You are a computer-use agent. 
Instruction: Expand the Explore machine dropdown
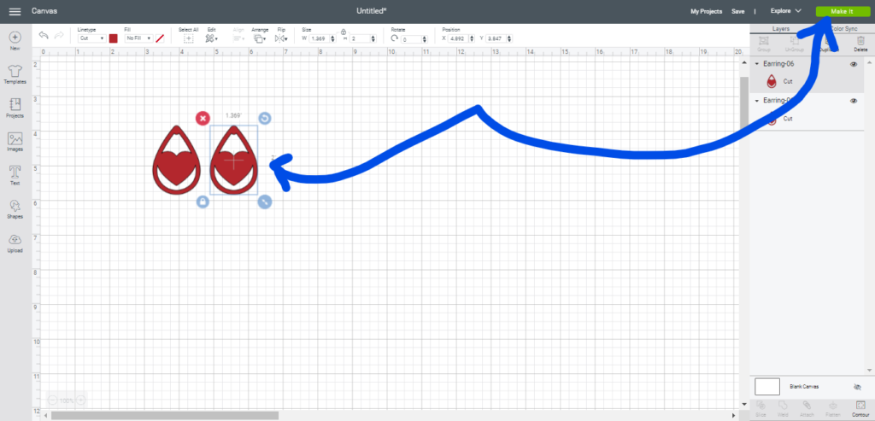coord(785,11)
